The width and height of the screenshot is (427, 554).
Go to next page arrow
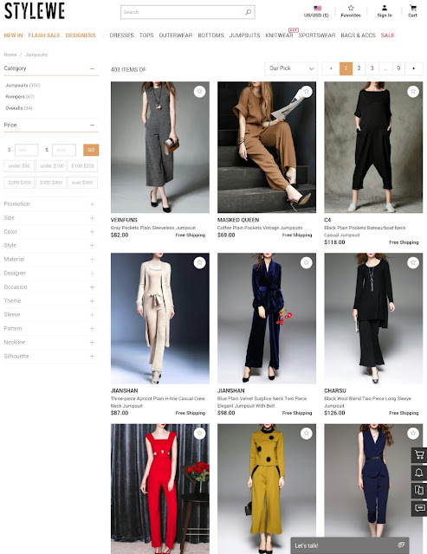pyautogui.click(x=413, y=68)
